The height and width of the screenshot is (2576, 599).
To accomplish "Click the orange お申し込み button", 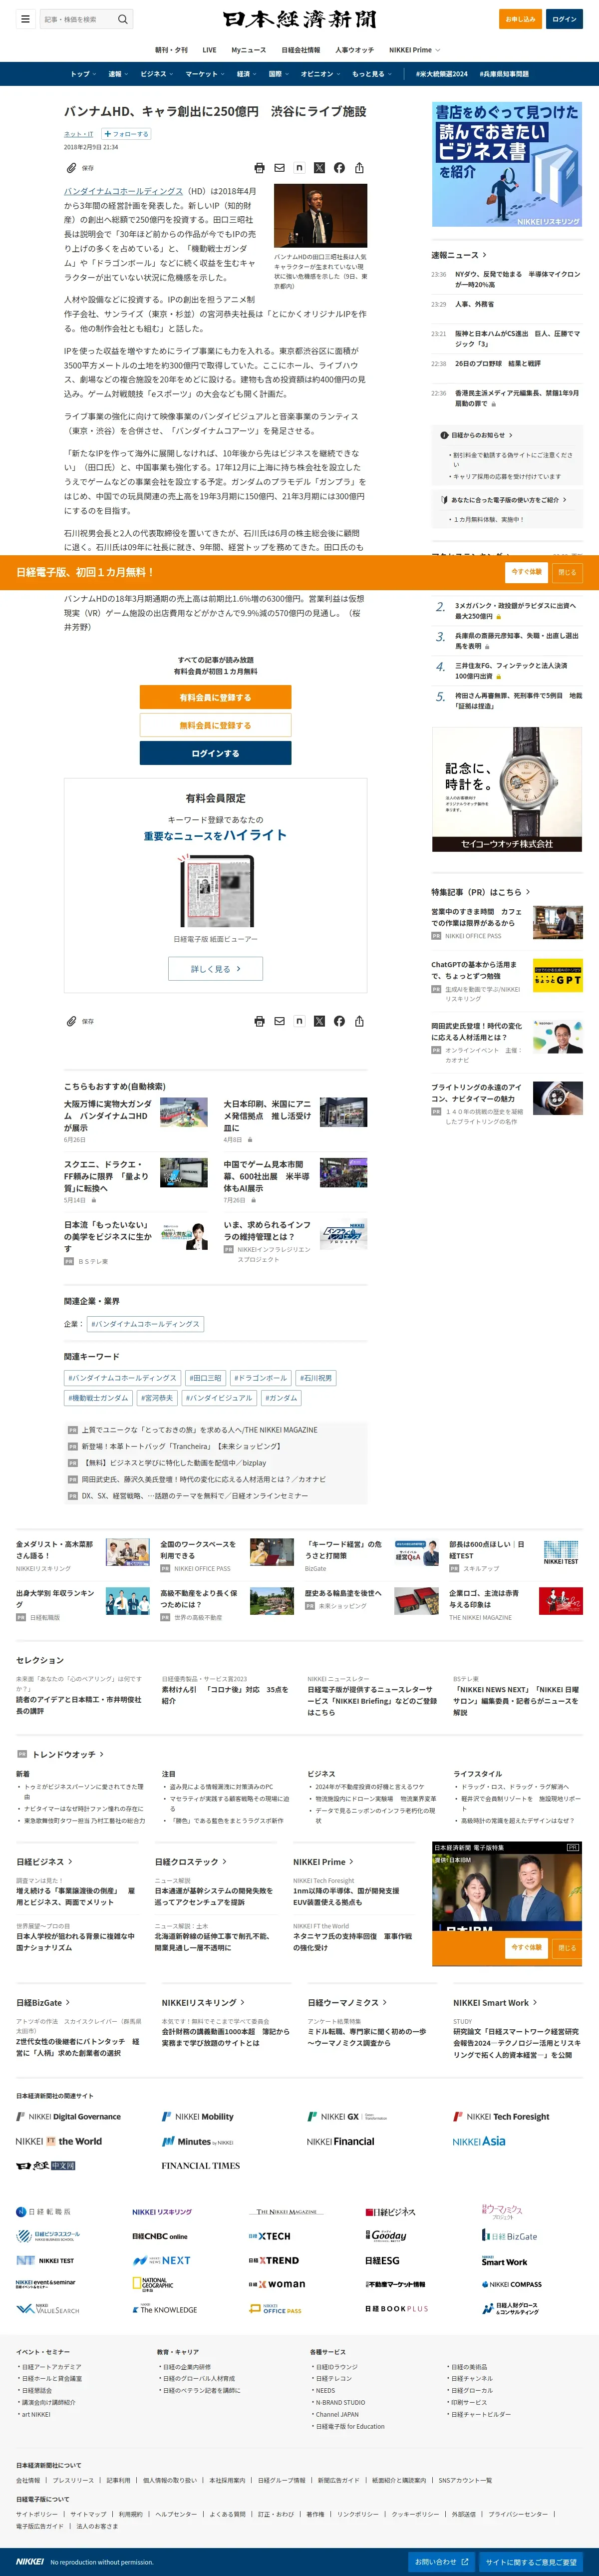I will 520,19.
